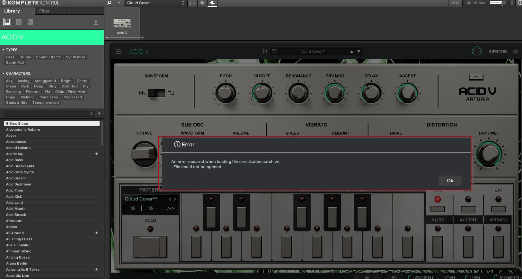Collapse the TYPES section
The width and height of the screenshot is (522, 279).
coord(3,50)
